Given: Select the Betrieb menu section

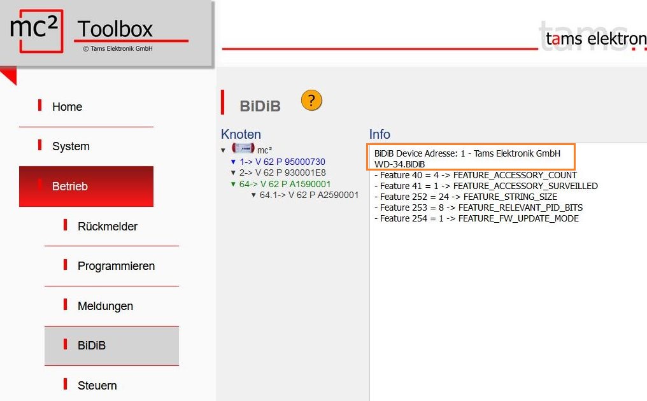Looking at the screenshot, I should tap(70, 186).
